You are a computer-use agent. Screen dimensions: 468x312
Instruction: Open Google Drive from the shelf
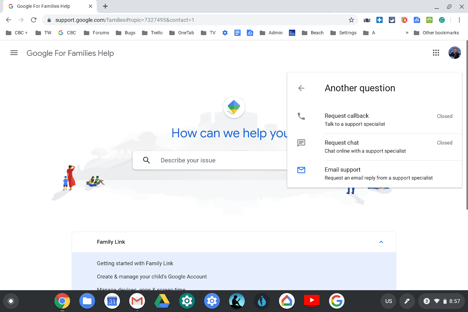[162, 301]
